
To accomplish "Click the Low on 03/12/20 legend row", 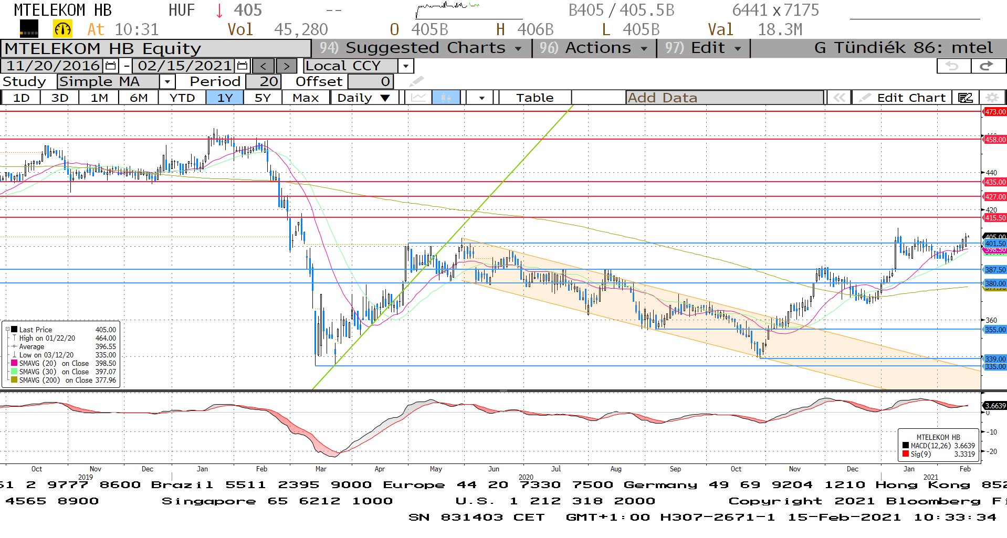I will (64, 355).
